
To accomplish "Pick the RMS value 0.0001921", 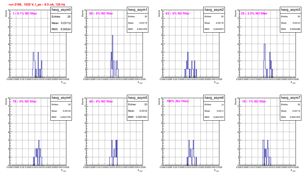I will tap(142, 117).
